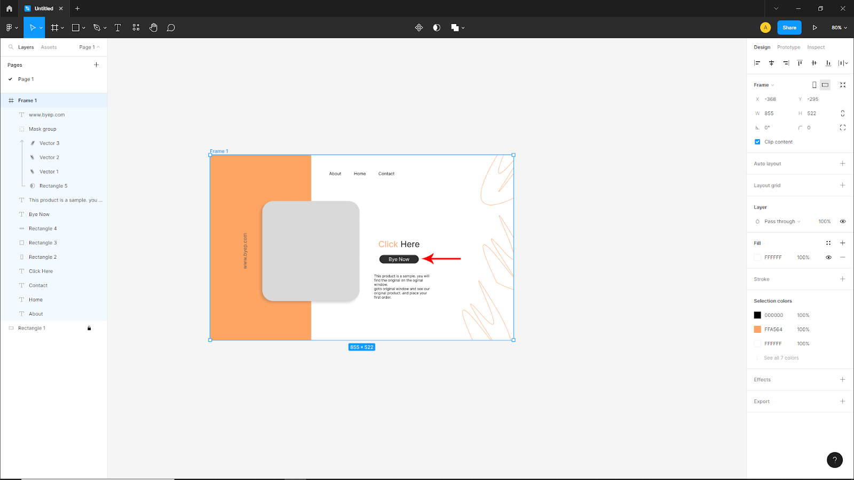
Task: Select the Hand tool
Action: tap(154, 28)
